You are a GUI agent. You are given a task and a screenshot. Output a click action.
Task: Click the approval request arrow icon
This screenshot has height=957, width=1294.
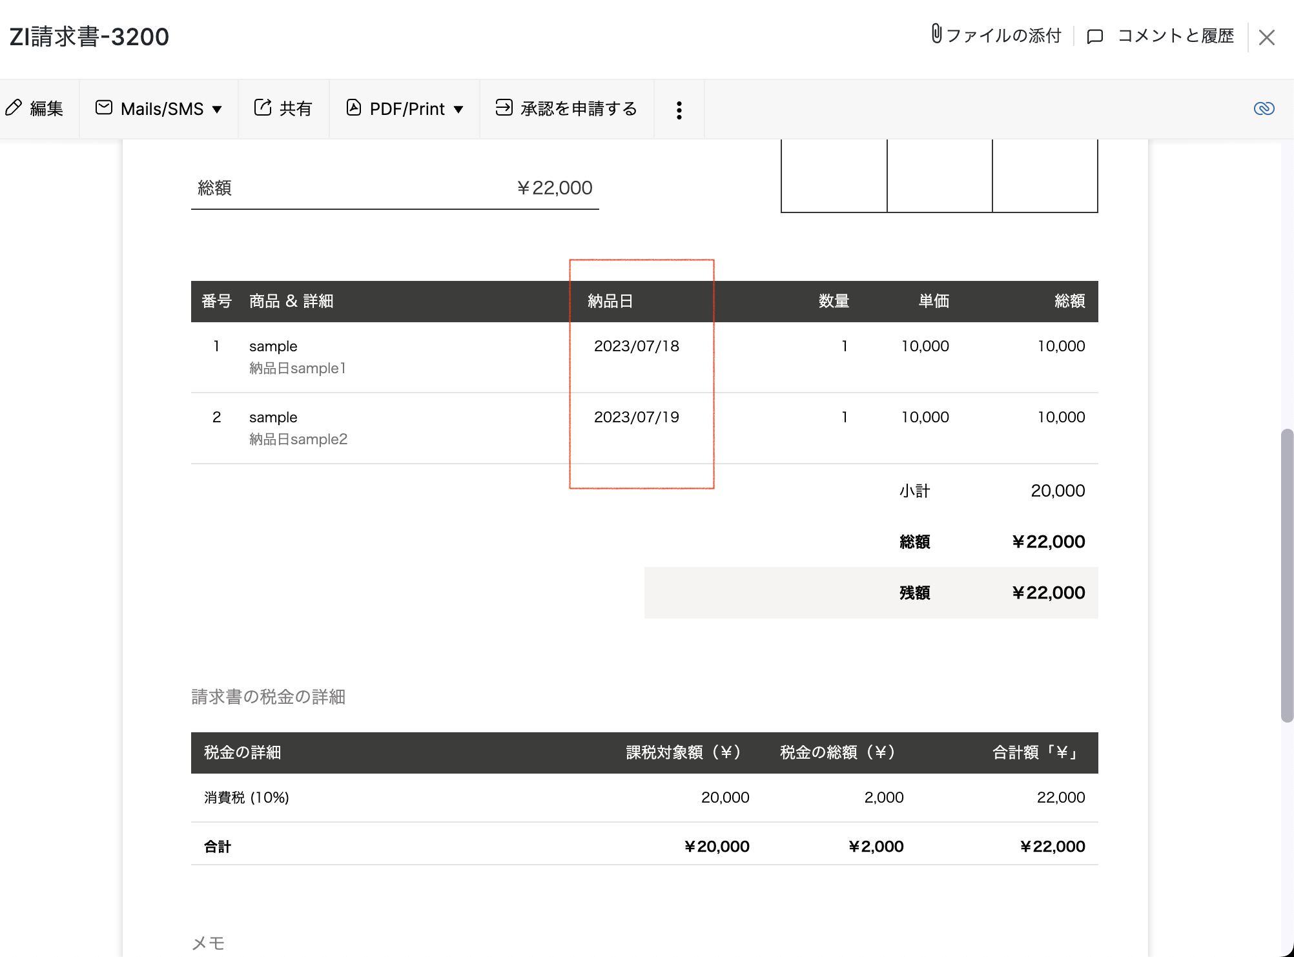(504, 108)
